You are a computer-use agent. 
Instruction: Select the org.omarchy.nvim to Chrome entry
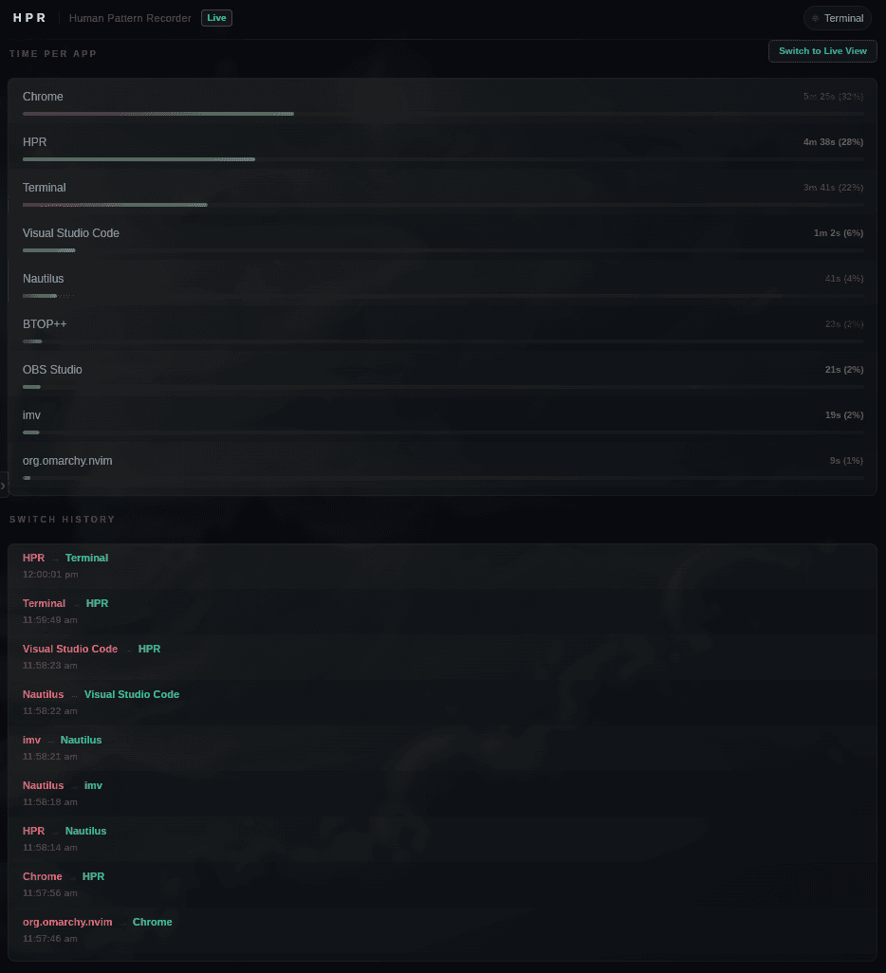coord(443,929)
